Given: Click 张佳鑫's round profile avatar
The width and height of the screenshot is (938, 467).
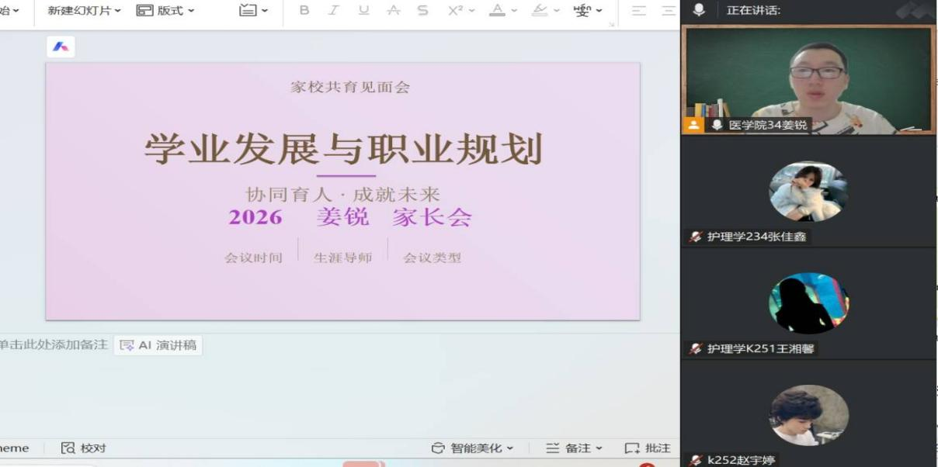Looking at the screenshot, I should [808, 192].
